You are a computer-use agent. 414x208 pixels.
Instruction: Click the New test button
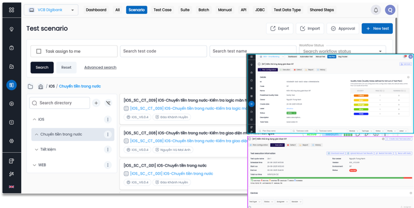[x=377, y=28]
